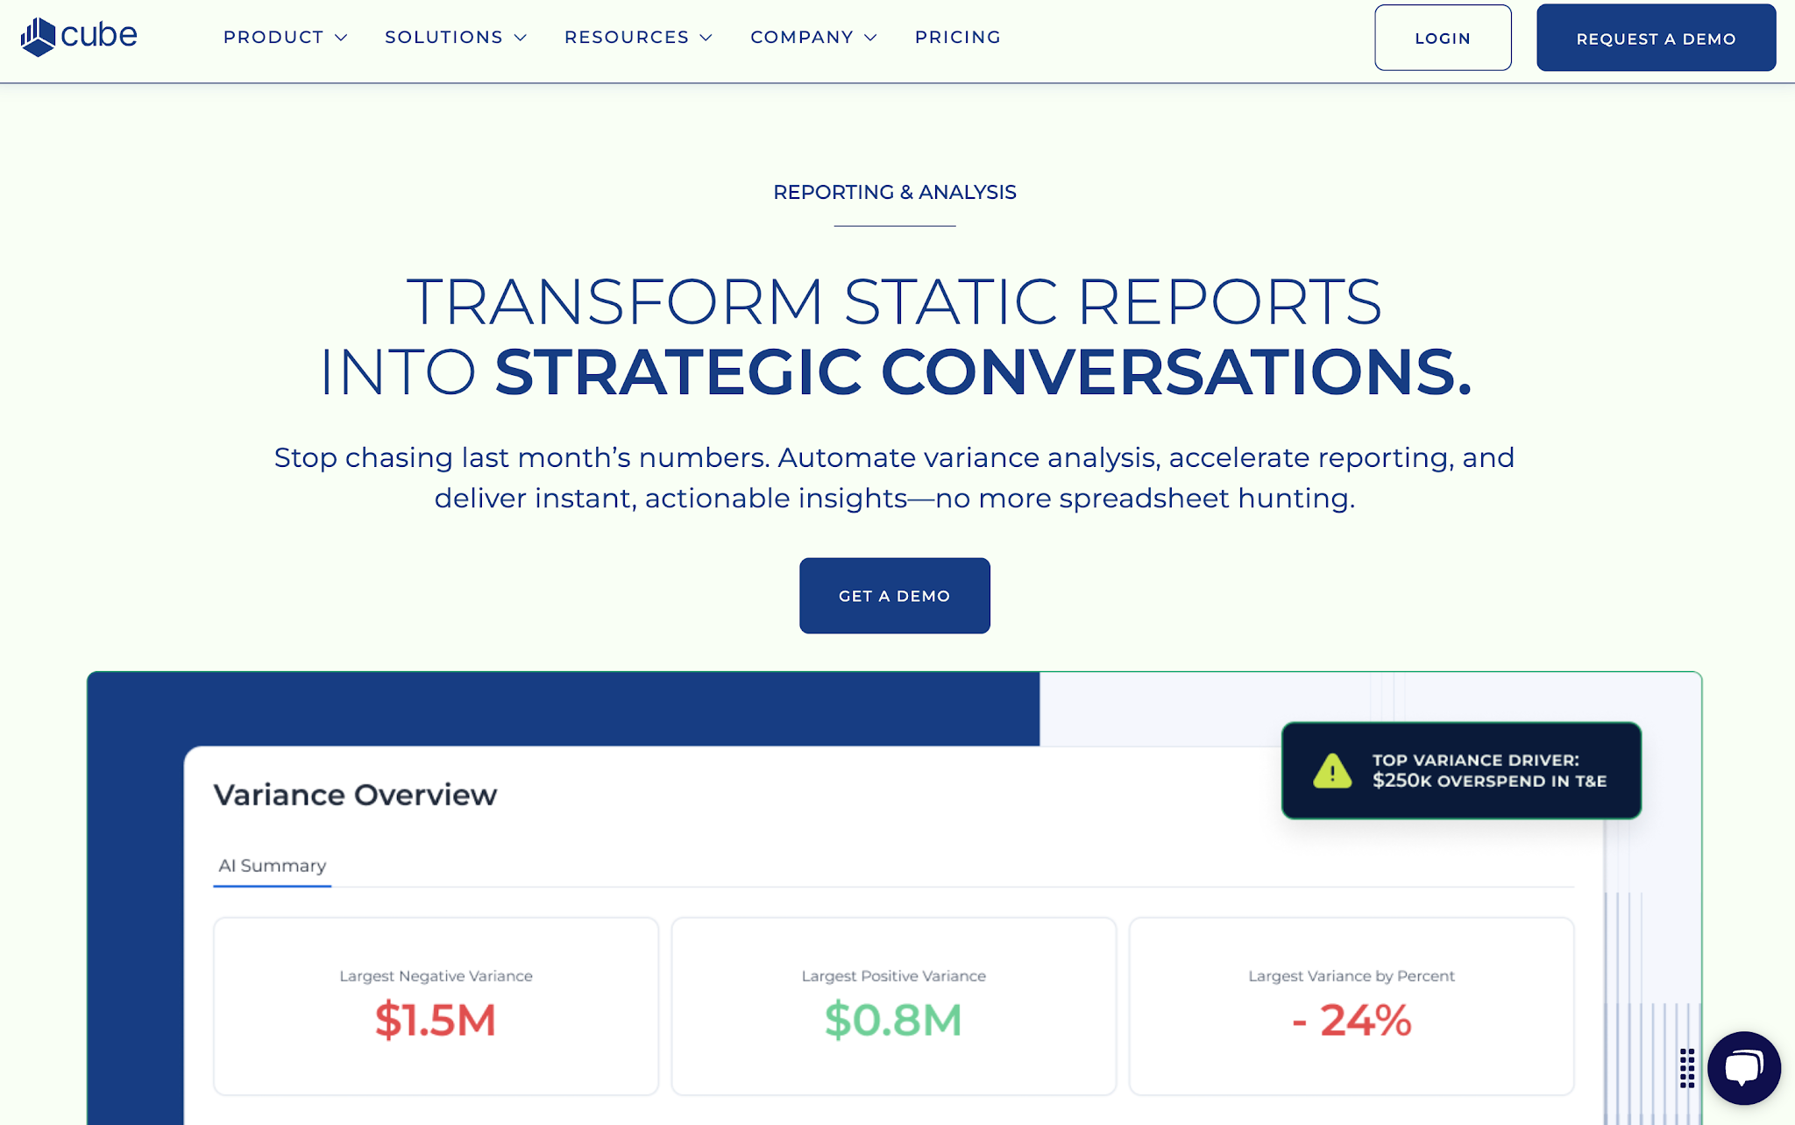Click the LOGIN button
The image size is (1795, 1125).
click(1443, 38)
